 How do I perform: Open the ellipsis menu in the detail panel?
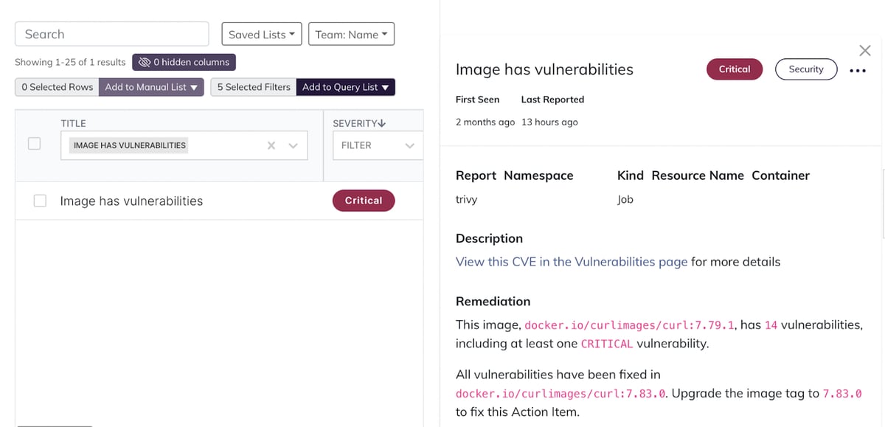point(857,69)
